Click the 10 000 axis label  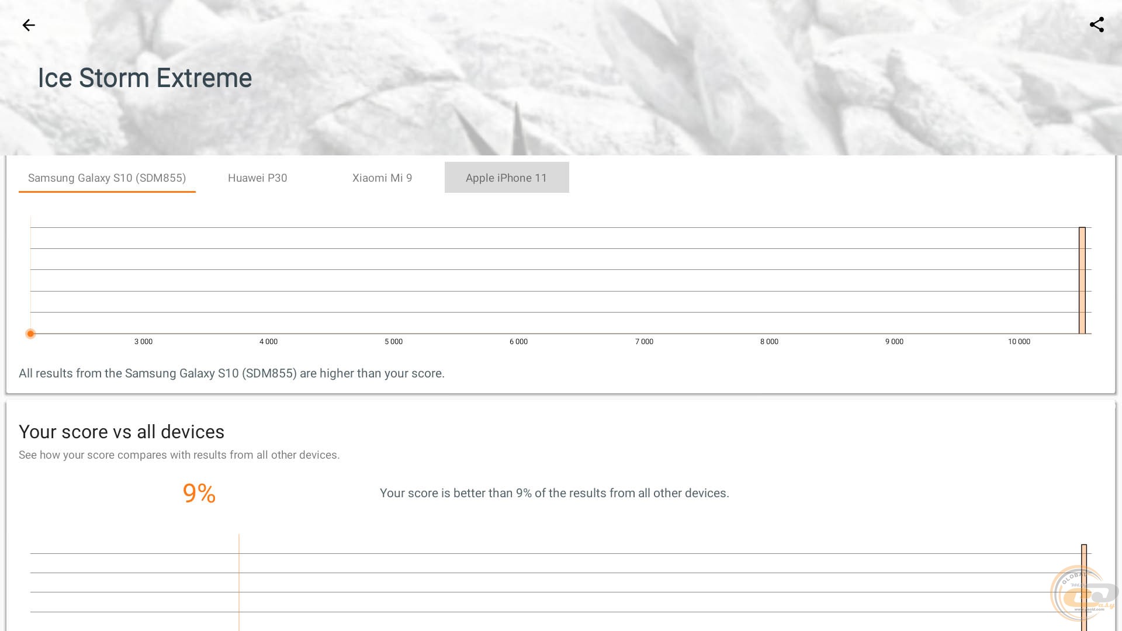(x=1019, y=342)
